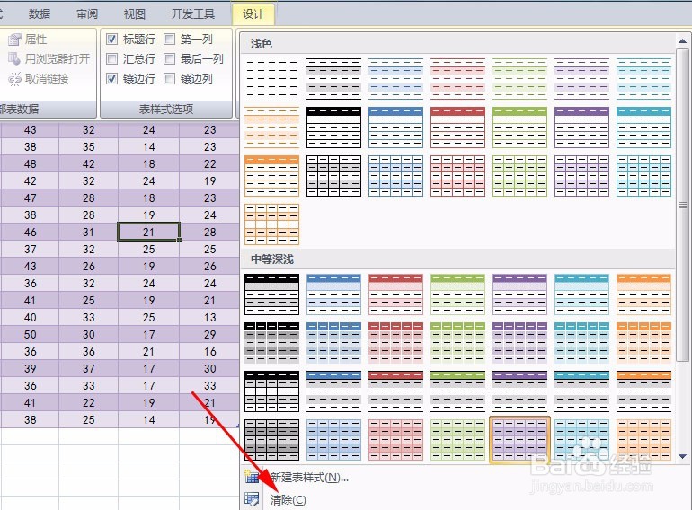
Task: Click the cell with value 13
Action: [x=209, y=317]
